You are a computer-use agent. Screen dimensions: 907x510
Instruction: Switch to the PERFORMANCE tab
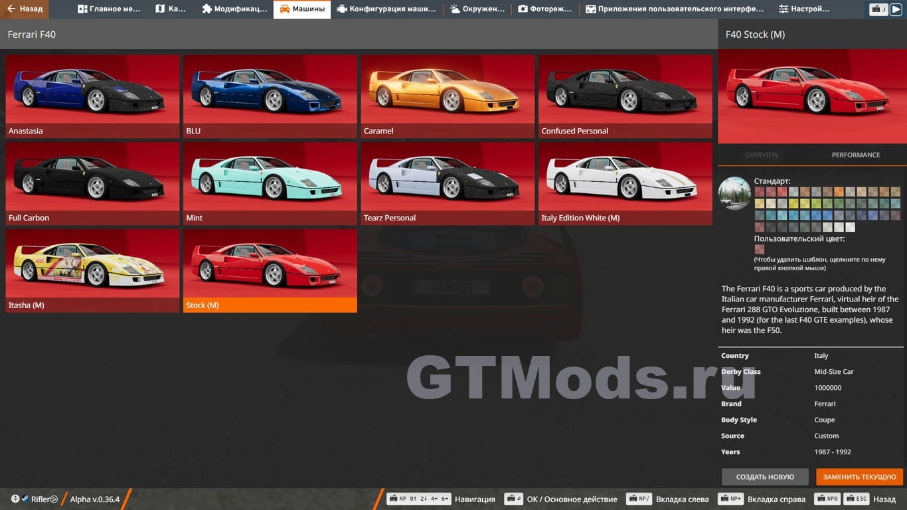(x=856, y=155)
